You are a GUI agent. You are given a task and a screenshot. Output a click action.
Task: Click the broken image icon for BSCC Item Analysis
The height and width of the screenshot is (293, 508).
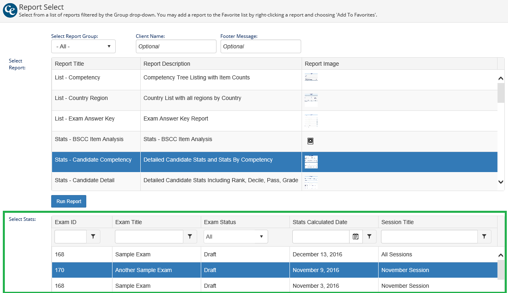point(310,141)
